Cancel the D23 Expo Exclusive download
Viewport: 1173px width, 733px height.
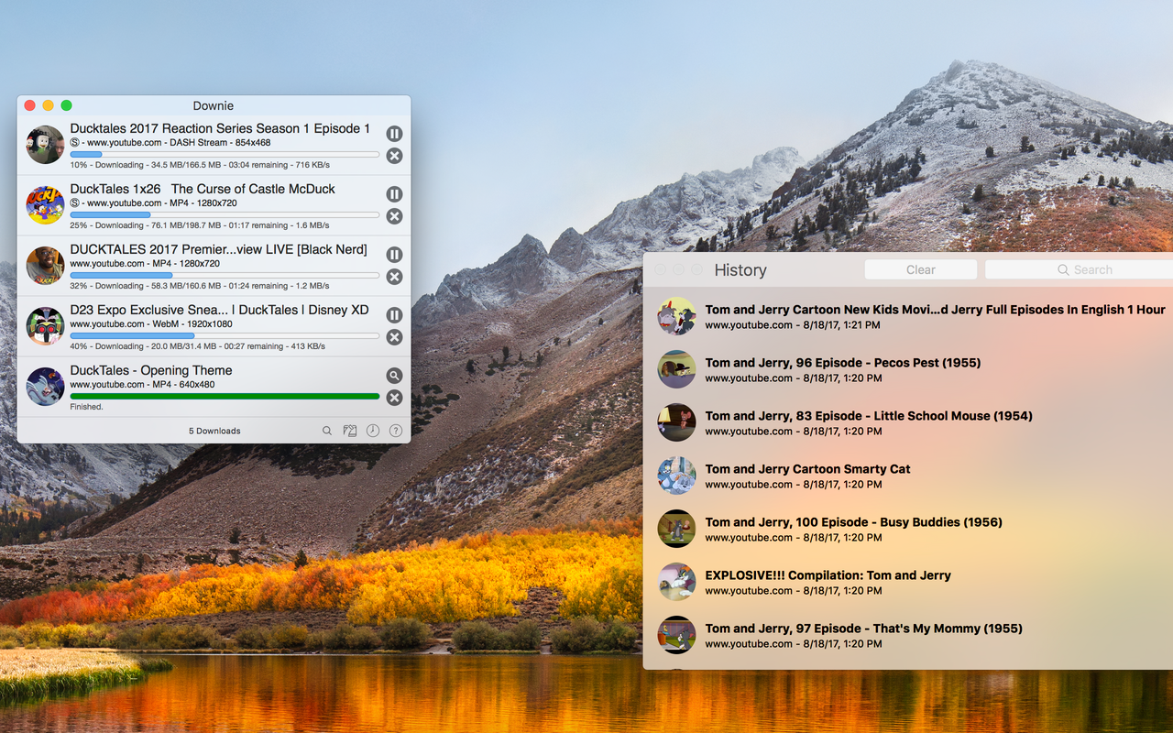394,337
